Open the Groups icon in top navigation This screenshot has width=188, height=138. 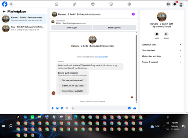(x=129, y=4)
